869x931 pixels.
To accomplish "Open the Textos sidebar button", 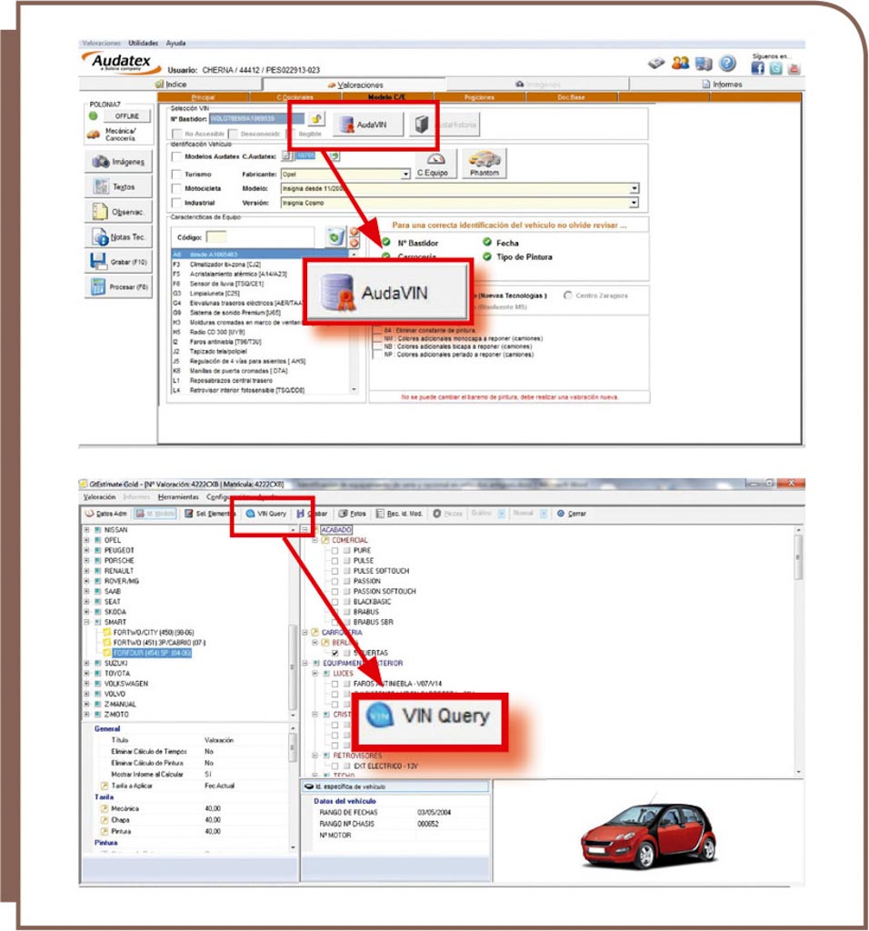I will (x=119, y=187).
